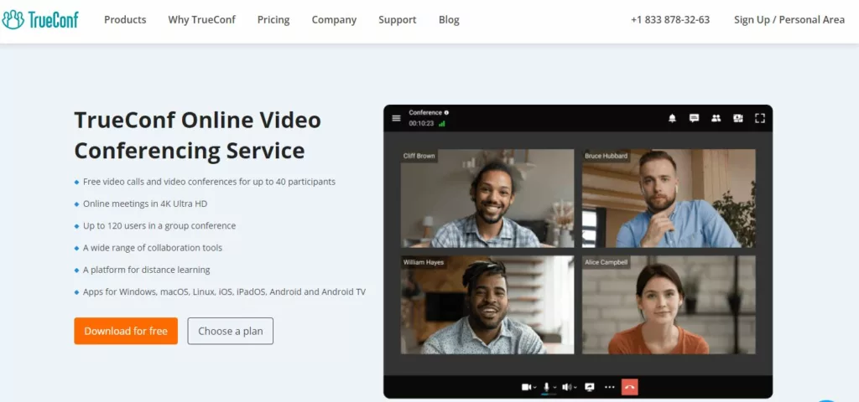Hang up with the red button
Screen dimensions: 859x402
click(x=629, y=387)
